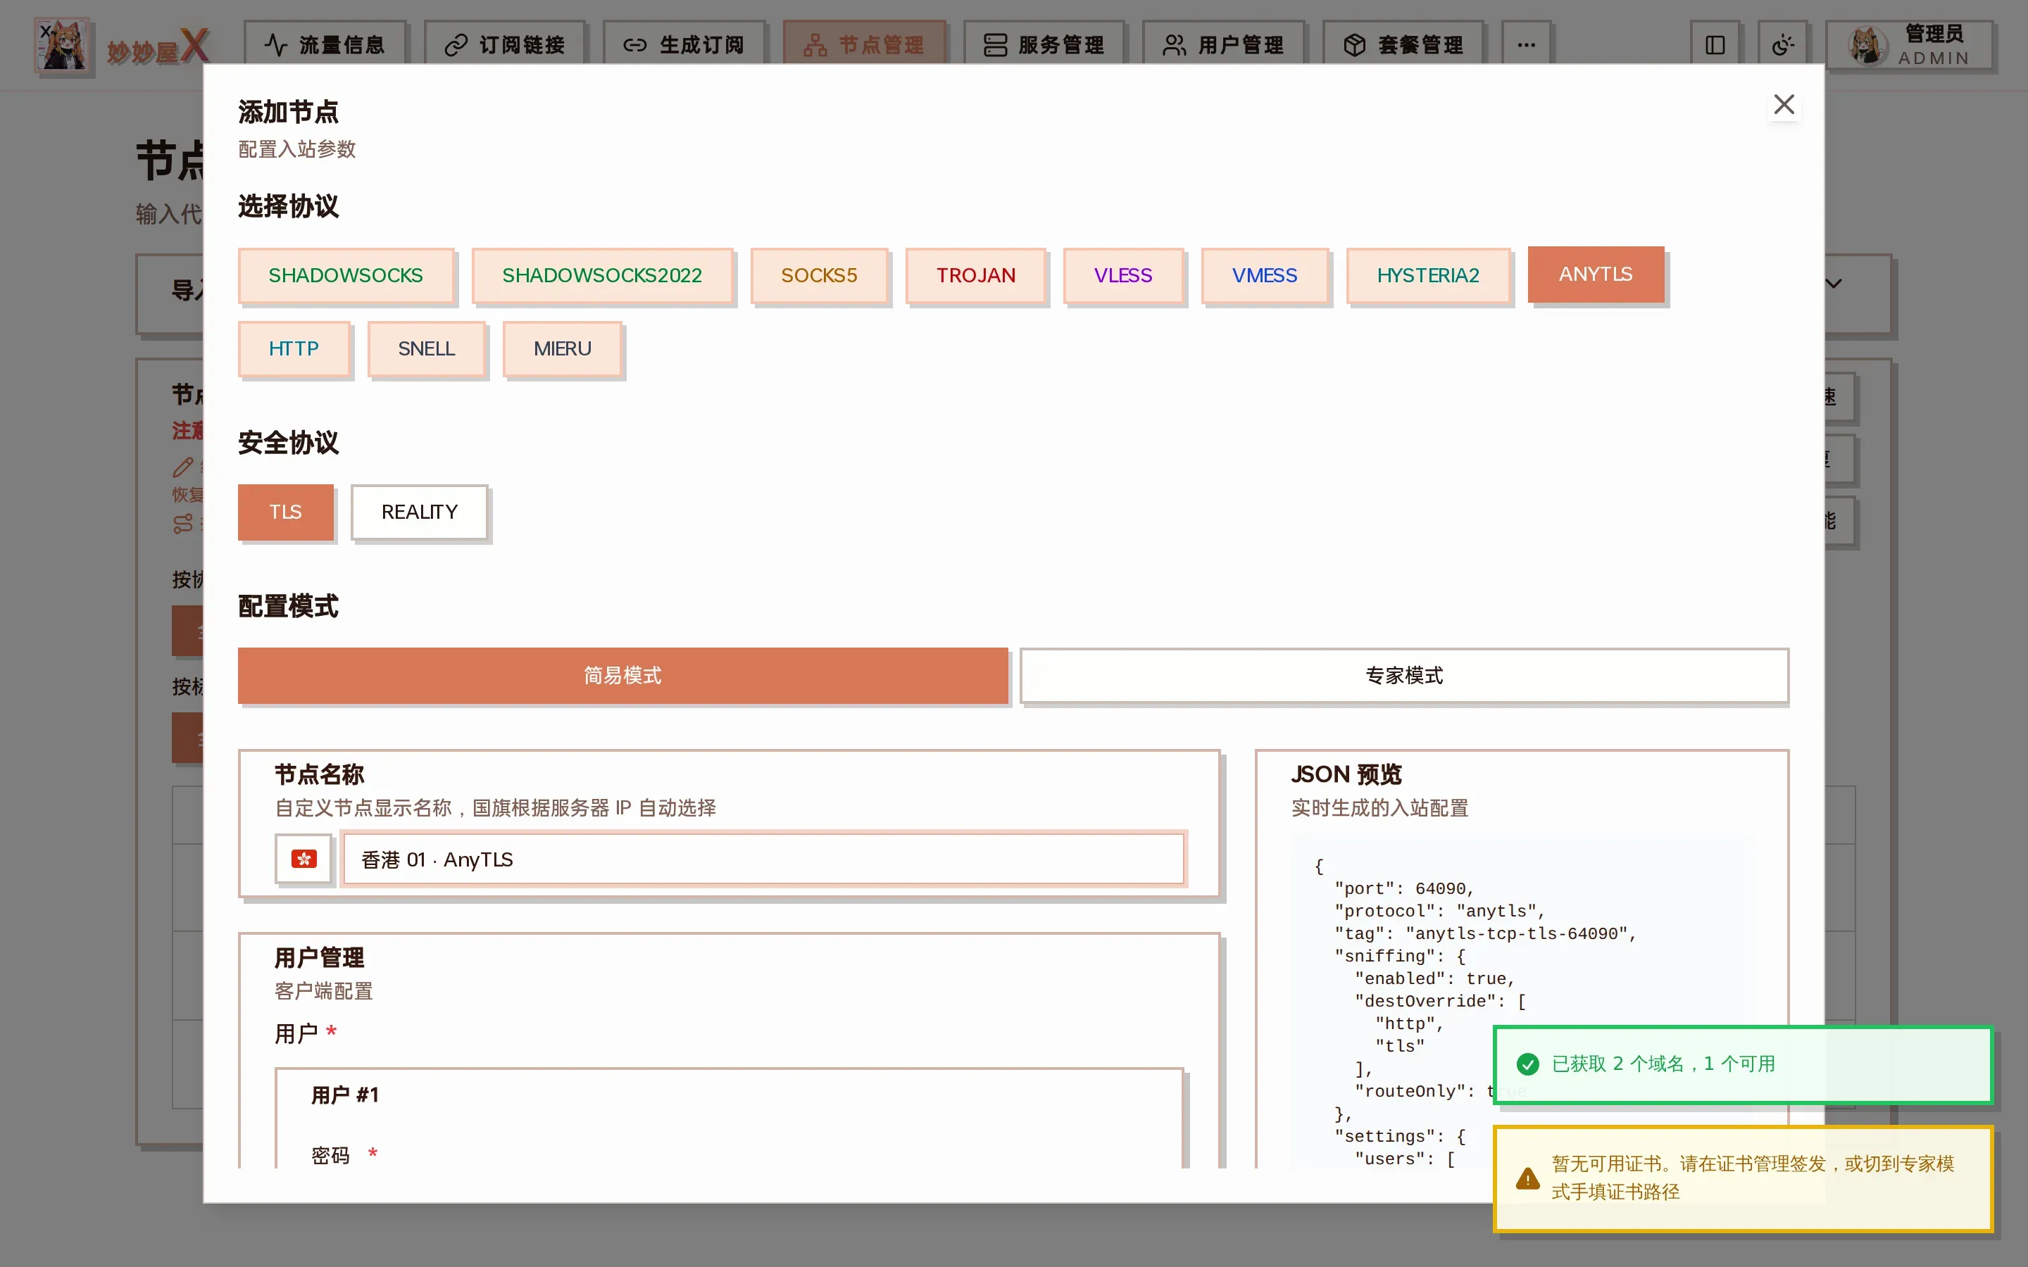Select REALITY security protocol

(419, 512)
